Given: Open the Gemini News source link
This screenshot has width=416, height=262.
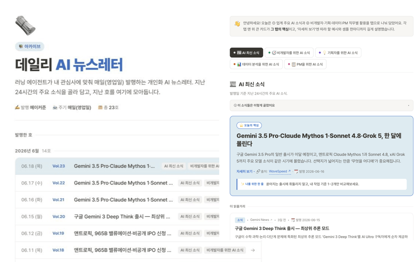Looking at the screenshot, I should [261, 220].
